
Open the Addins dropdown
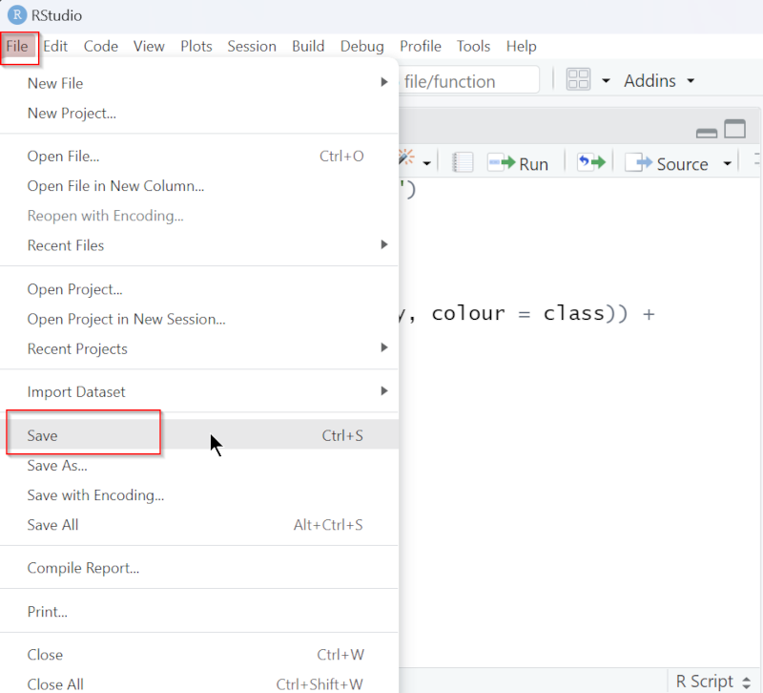(x=656, y=80)
